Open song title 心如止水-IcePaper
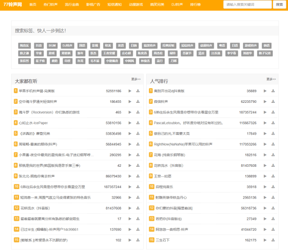 pos(33,123)
